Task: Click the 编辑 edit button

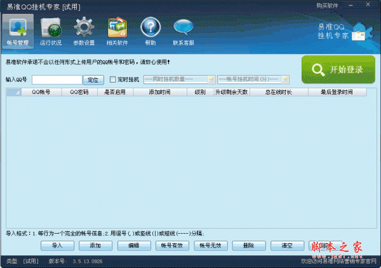Action: (134, 246)
